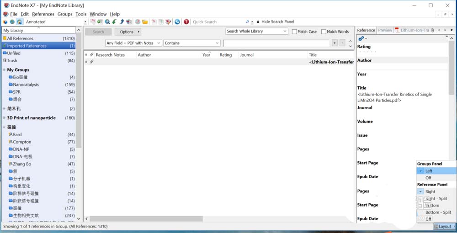Open Online Search magnifier globe icon
The width and height of the screenshot is (457, 233).
point(107,22)
